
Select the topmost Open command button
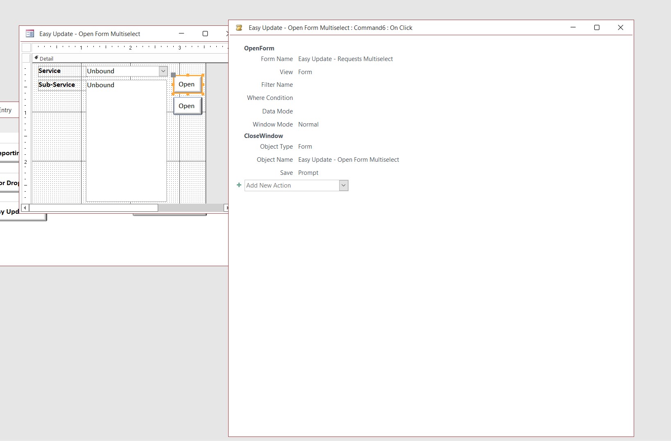[x=187, y=84]
